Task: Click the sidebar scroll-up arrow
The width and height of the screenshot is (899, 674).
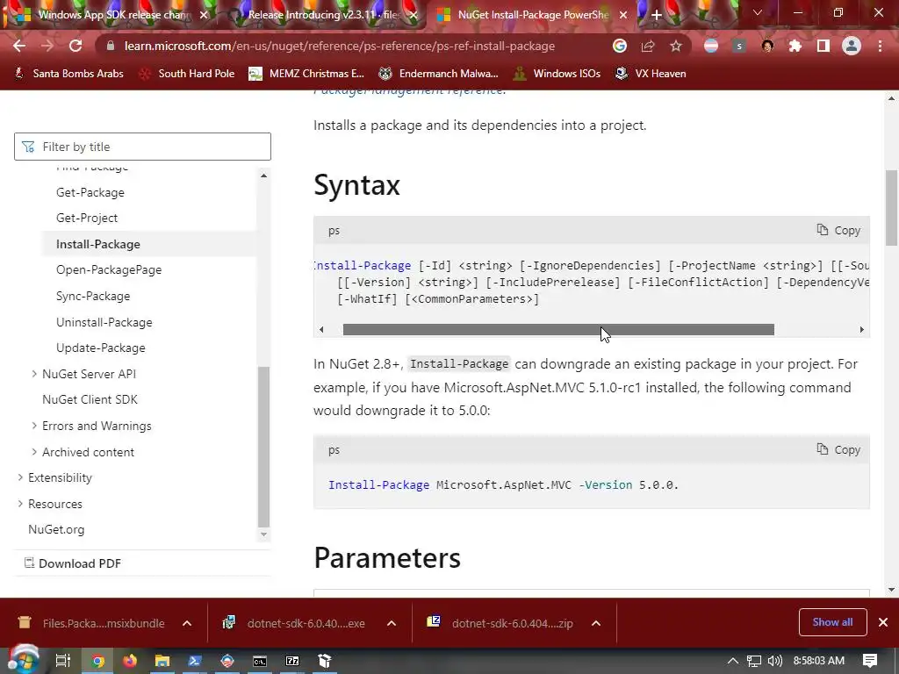Action: [263, 176]
